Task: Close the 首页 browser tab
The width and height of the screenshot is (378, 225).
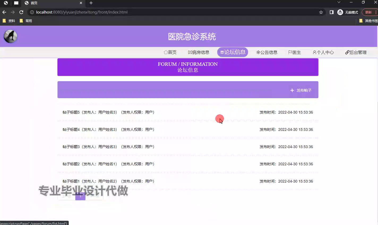Action: tap(81, 3)
